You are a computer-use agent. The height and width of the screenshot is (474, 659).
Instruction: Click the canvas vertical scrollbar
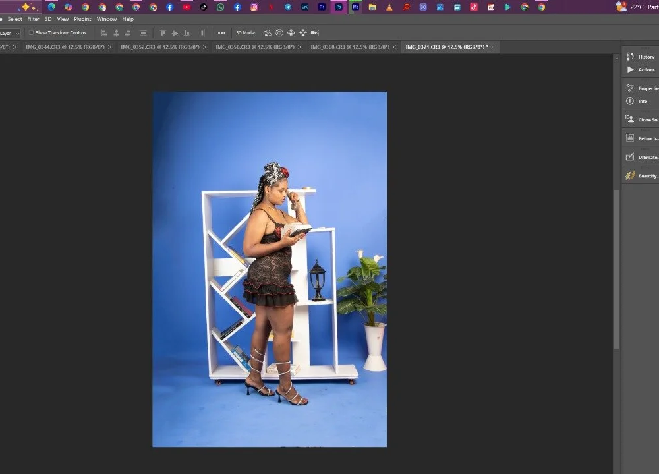617,269
